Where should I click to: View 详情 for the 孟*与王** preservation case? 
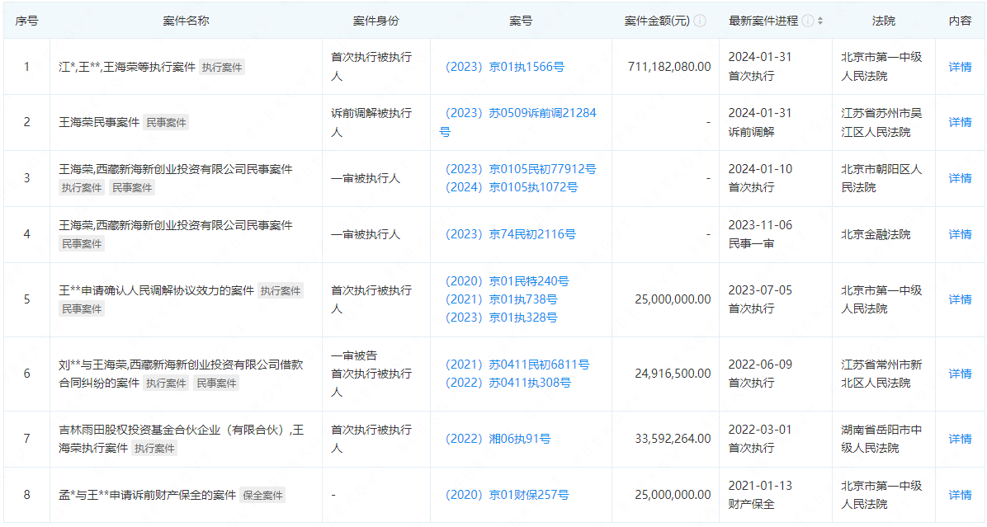point(961,494)
